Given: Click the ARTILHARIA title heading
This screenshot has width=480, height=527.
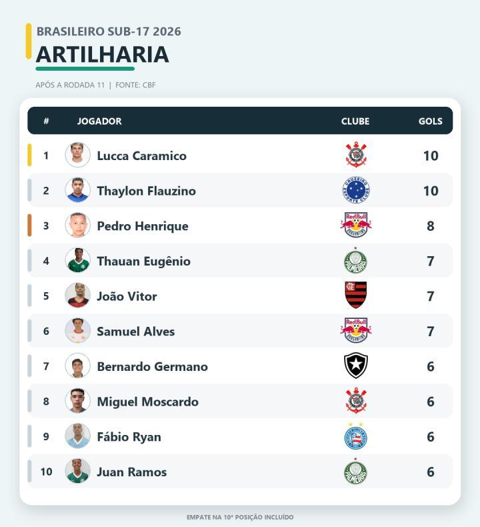Looking at the screenshot, I should 103,55.
